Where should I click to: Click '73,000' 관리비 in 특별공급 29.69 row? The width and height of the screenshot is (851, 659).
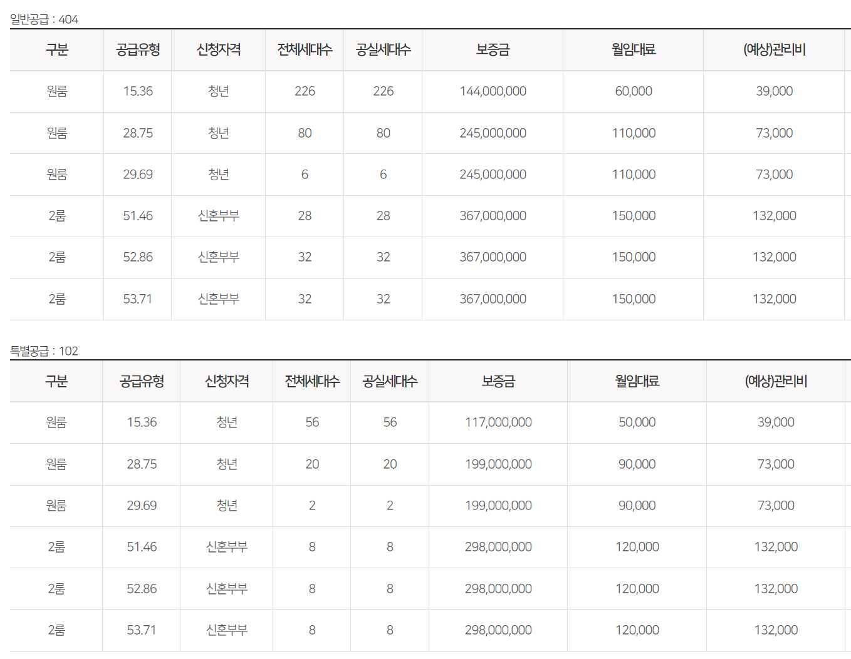coord(776,506)
